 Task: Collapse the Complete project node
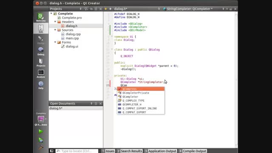[x=51, y=13]
